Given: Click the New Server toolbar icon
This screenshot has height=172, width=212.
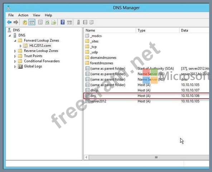Looking at the screenshot, I should [x=78, y=22].
